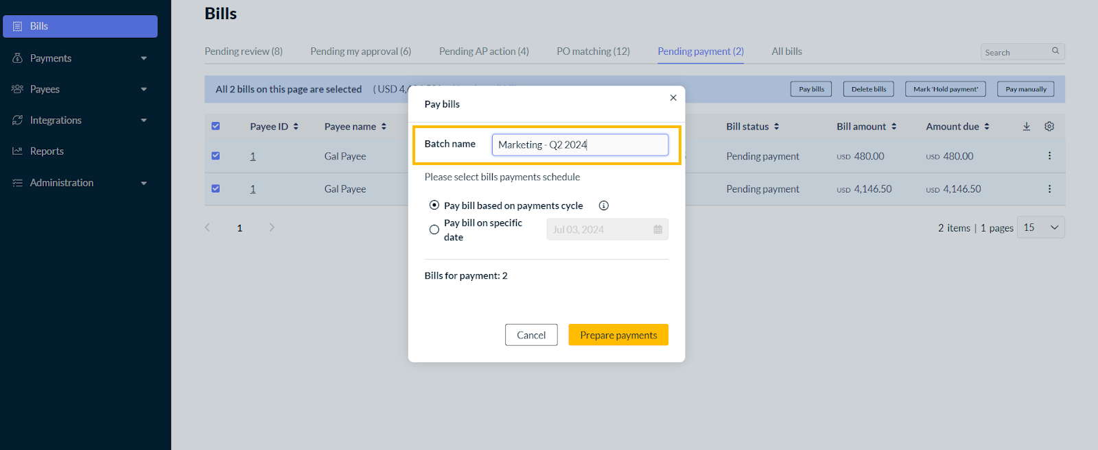Screen dimensions: 1098x450
Task: Click the Bills icon in sidebar
Action: 18,26
